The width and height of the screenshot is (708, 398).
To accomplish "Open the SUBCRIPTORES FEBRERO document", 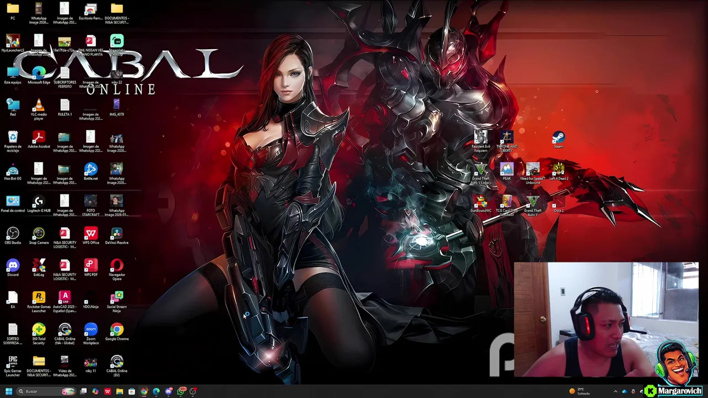I will click(65, 77).
